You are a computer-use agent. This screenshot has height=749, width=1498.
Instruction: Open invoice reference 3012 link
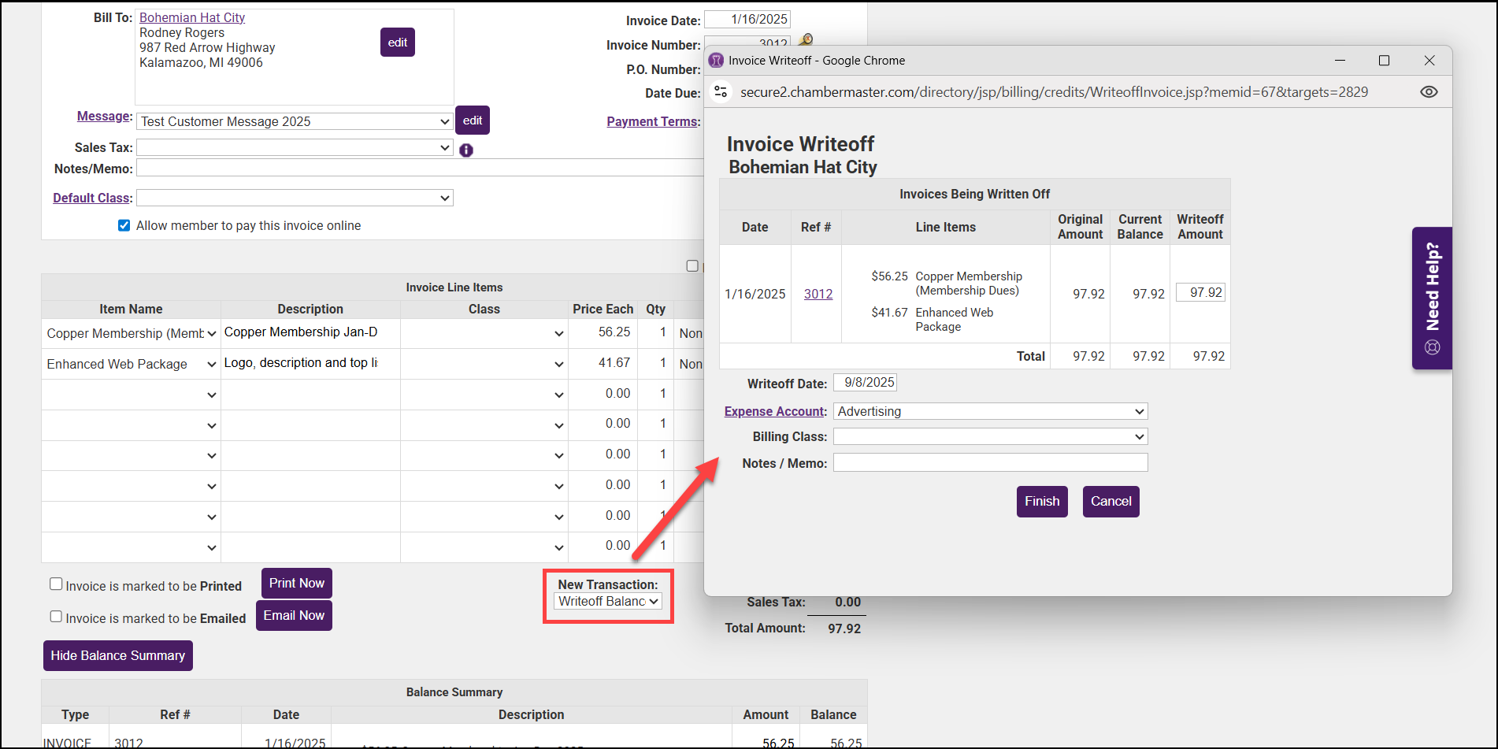(818, 294)
